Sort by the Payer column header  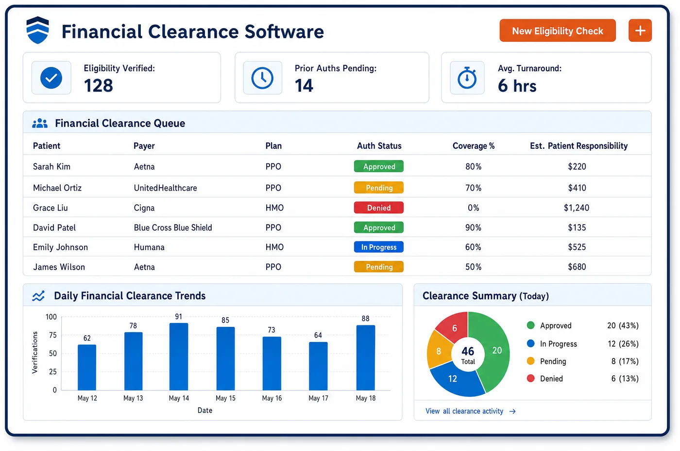(x=144, y=146)
